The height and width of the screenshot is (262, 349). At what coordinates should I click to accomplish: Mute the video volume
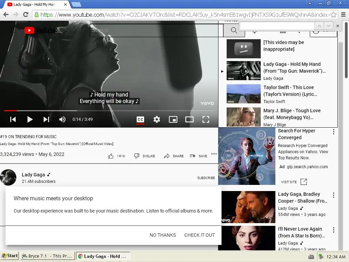tap(62, 119)
